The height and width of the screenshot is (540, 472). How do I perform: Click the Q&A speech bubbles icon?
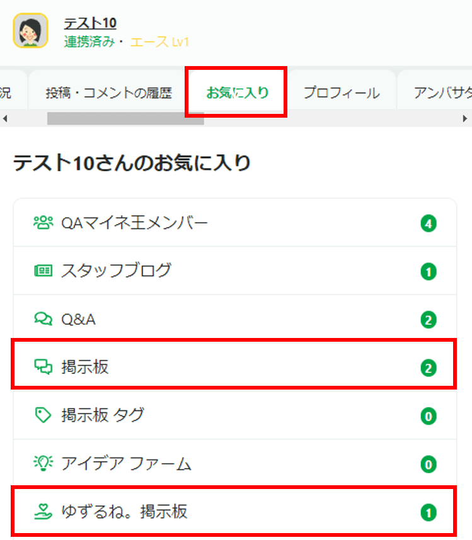(43, 319)
